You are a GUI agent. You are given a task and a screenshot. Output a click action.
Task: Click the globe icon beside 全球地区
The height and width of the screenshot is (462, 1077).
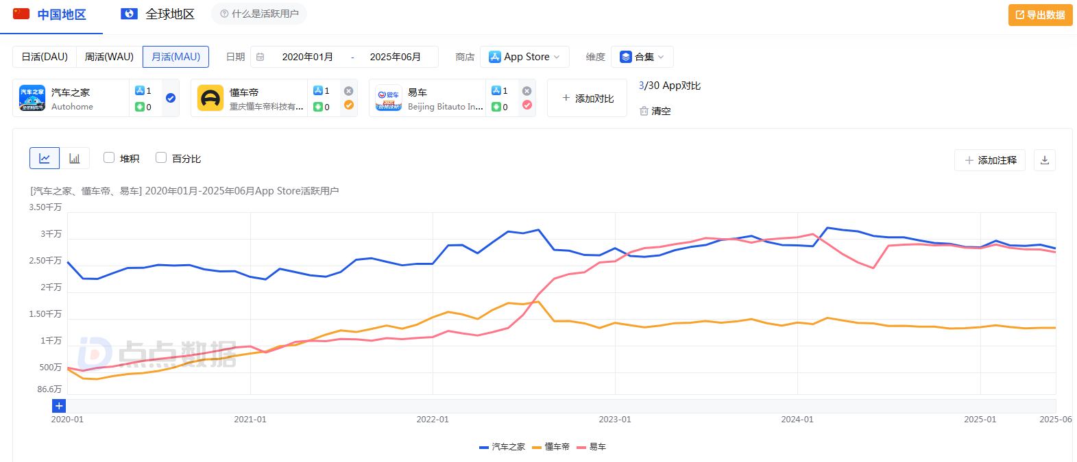tap(129, 14)
